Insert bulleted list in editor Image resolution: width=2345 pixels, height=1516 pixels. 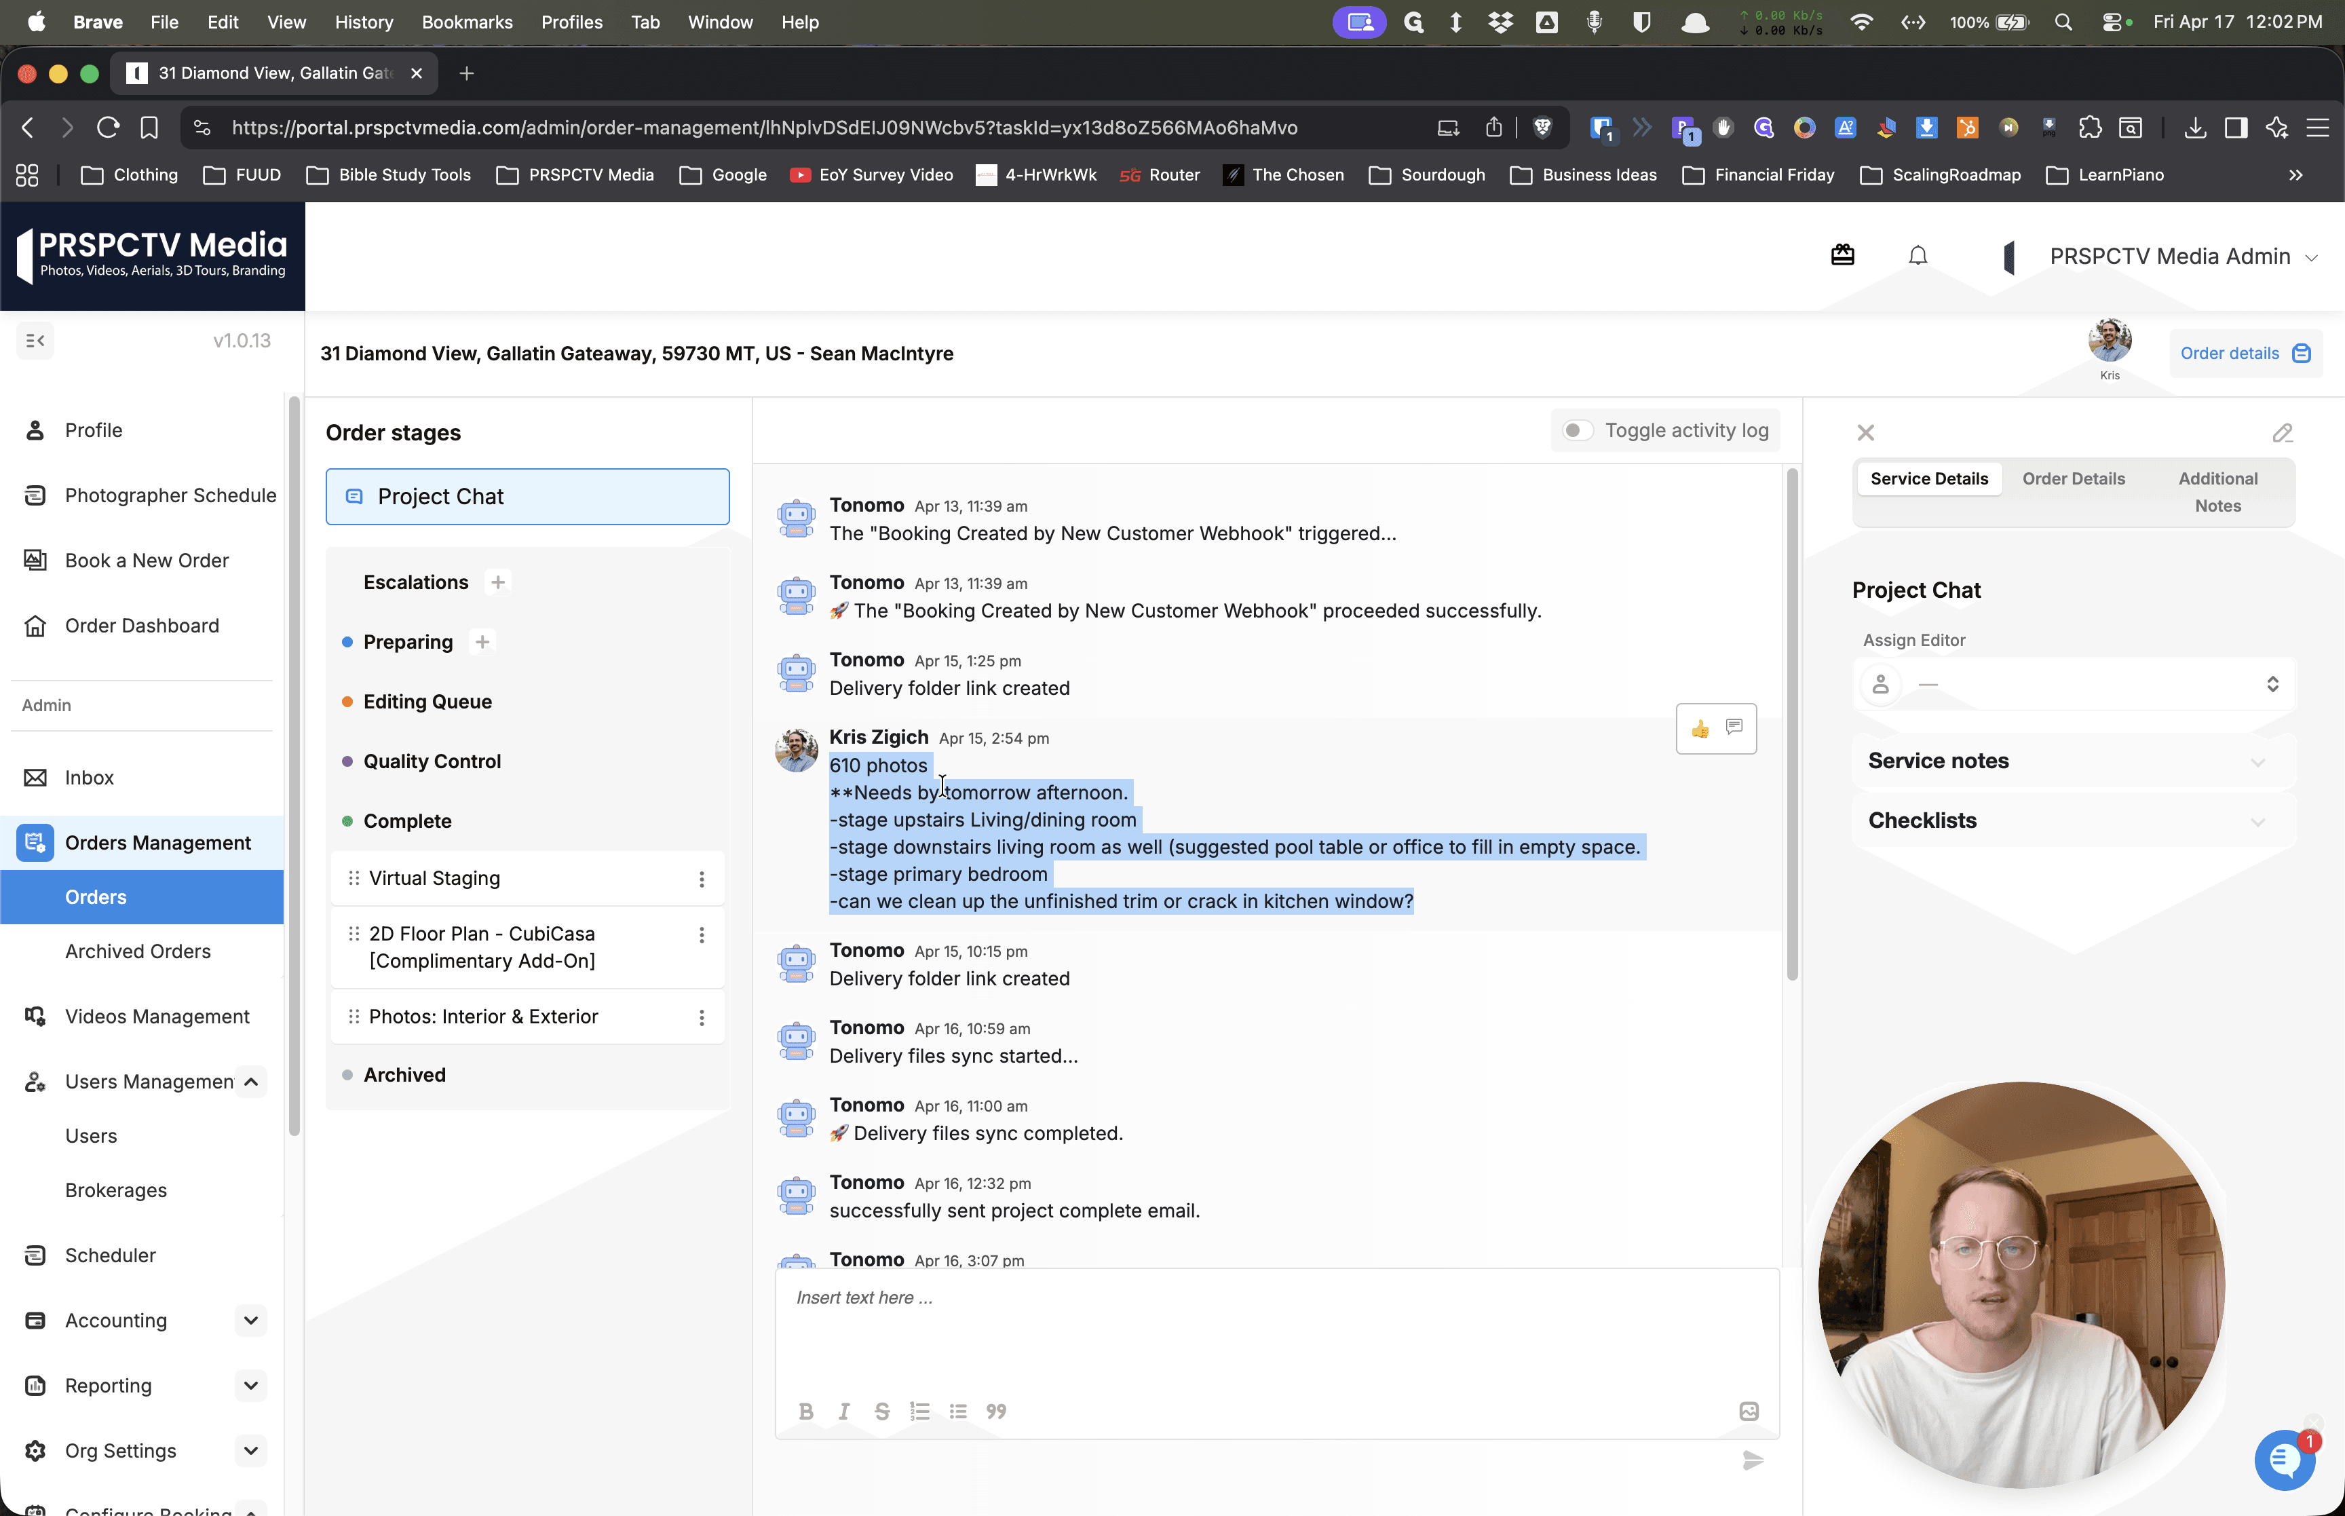957,1411
